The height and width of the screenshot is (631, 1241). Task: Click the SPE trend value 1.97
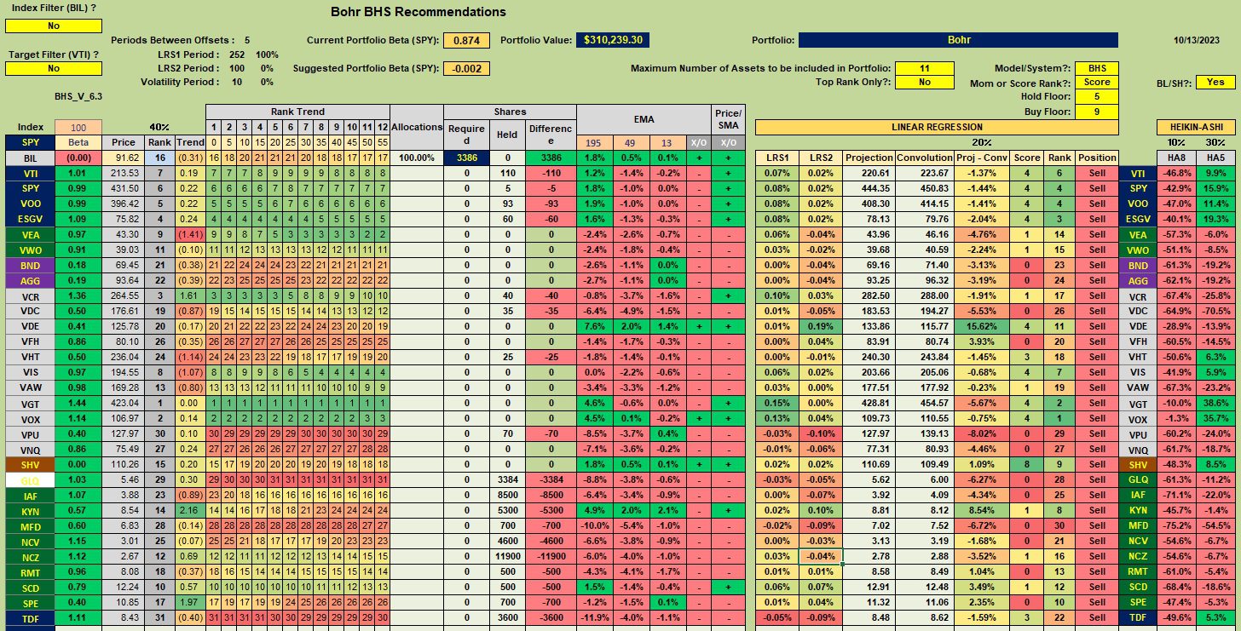click(x=190, y=602)
